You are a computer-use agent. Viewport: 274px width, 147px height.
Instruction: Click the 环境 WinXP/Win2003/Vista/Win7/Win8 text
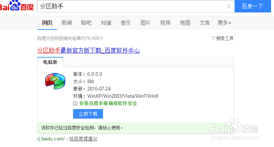116,96
